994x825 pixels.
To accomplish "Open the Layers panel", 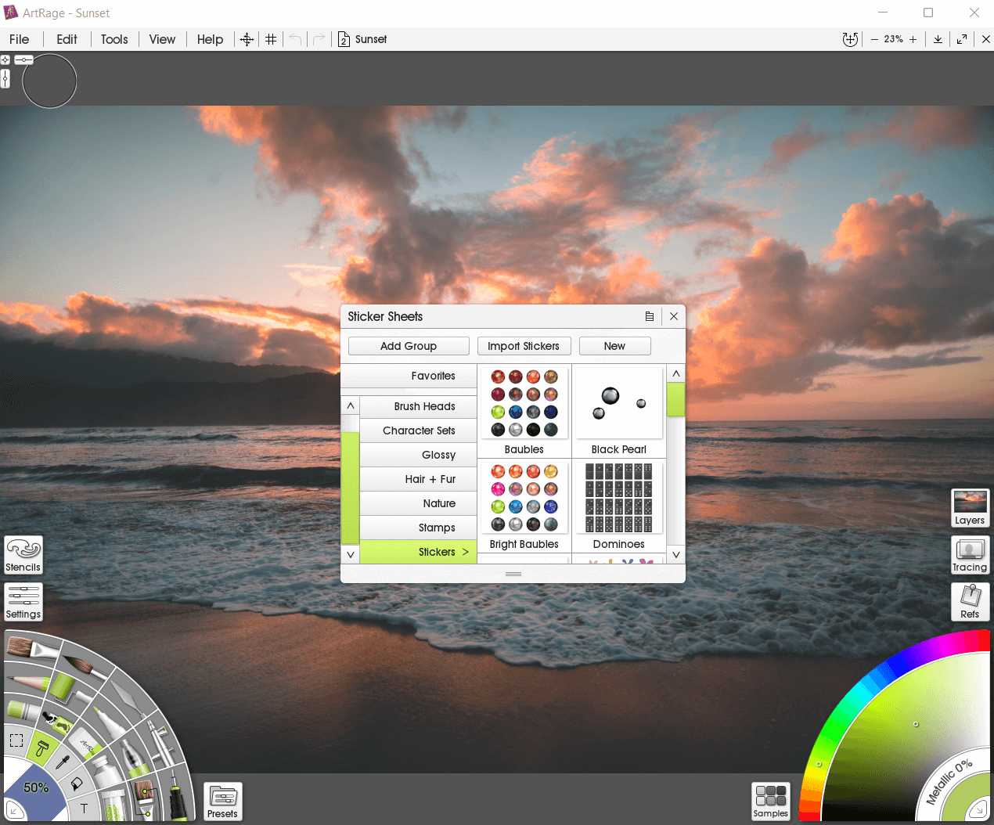I will (x=970, y=508).
